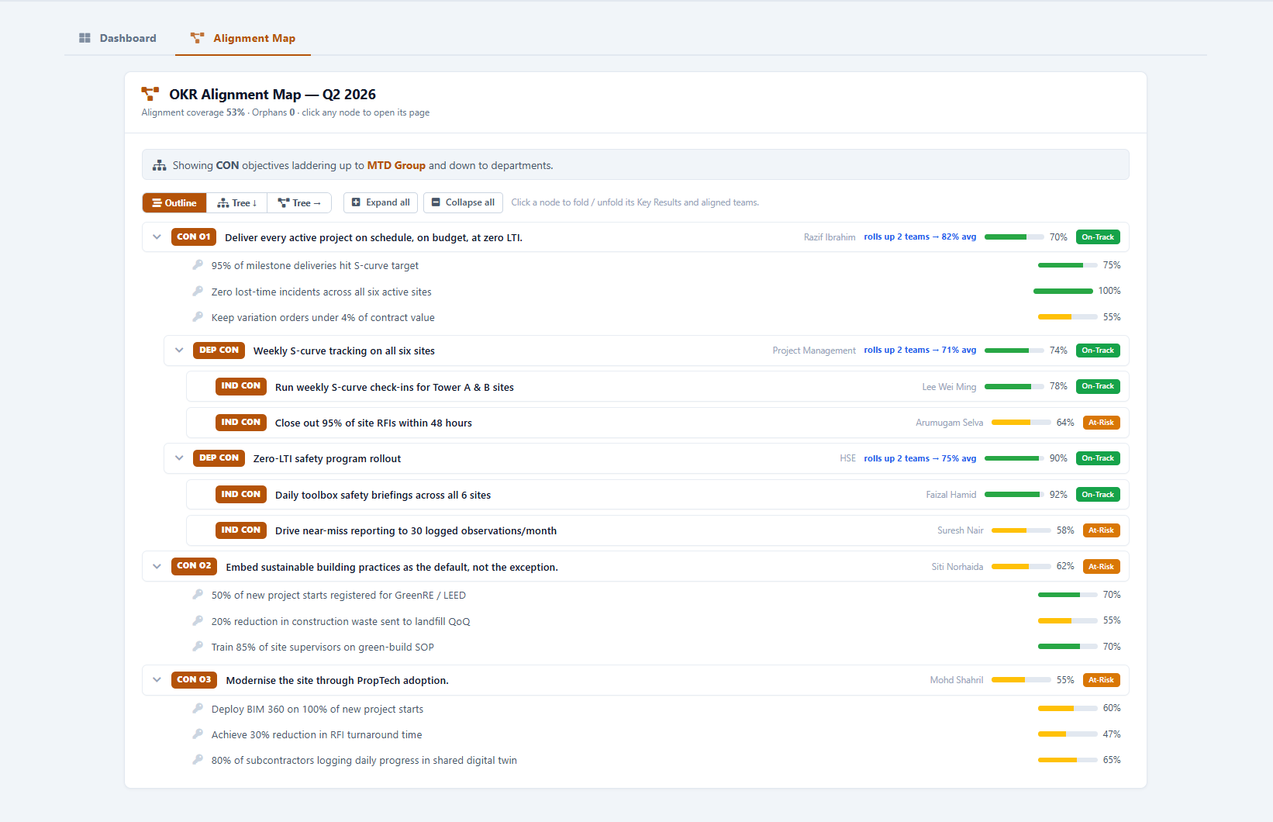This screenshot has height=822, width=1273.
Task: Click alignment map icon beside page title
Action: (150, 94)
